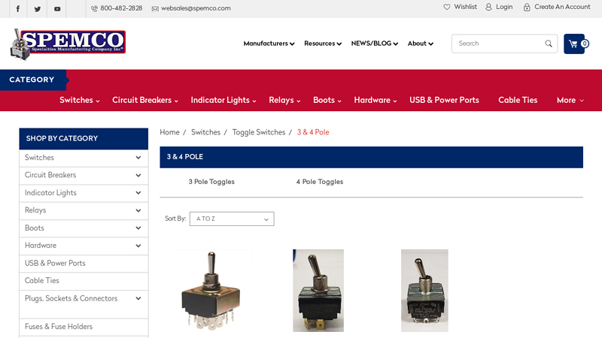Open USB & Power Ports sidebar item
Image resolution: width=602 pixels, height=338 pixels.
point(55,264)
